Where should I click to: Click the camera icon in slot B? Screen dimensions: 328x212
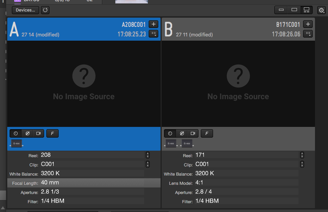(193, 133)
